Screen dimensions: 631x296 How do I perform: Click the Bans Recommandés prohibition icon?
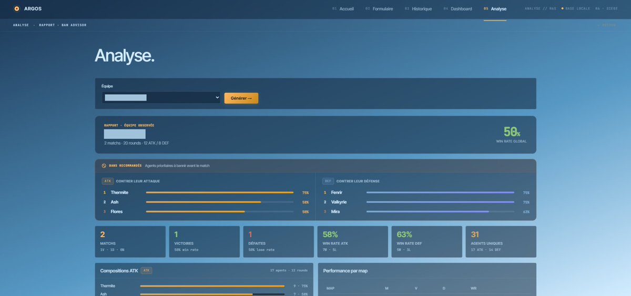coord(104,166)
